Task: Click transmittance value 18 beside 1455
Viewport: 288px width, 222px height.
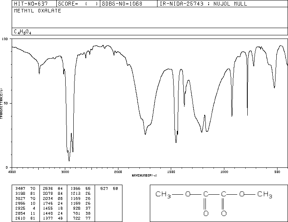Action: [60, 208]
